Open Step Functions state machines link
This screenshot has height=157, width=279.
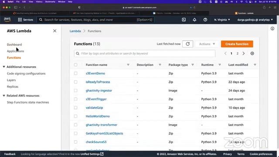(x=28, y=102)
